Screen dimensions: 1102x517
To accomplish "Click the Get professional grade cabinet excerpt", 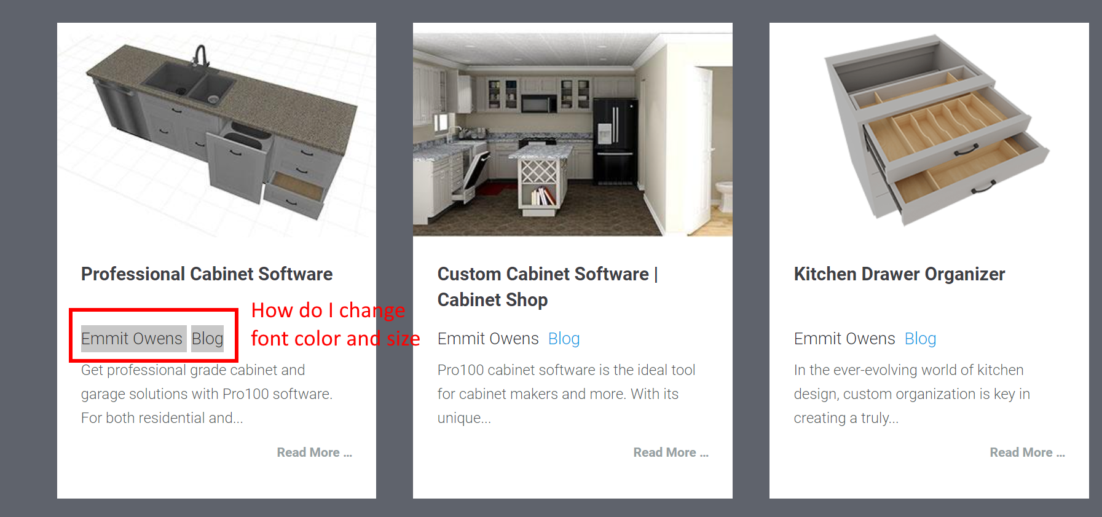I will click(x=207, y=394).
